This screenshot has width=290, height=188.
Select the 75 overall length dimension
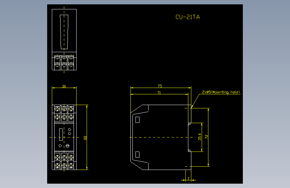click(x=160, y=86)
